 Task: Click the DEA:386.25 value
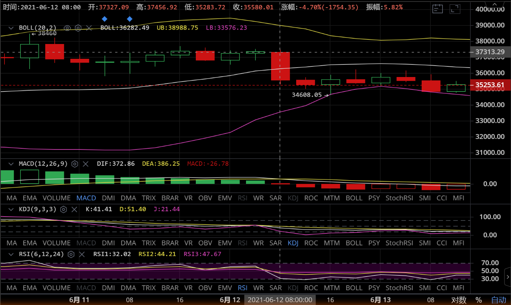[x=161, y=164]
